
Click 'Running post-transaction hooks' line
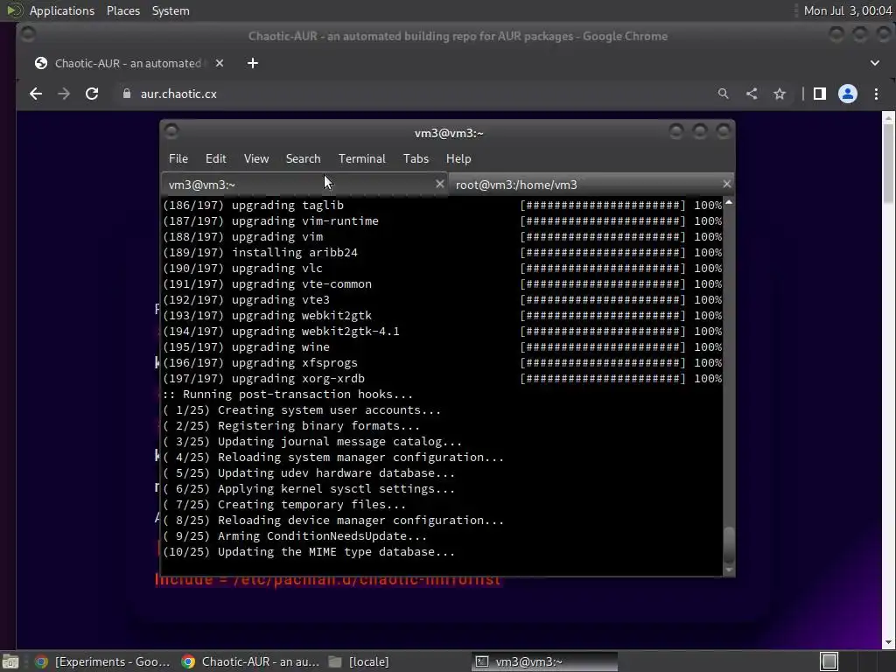pos(287,395)
